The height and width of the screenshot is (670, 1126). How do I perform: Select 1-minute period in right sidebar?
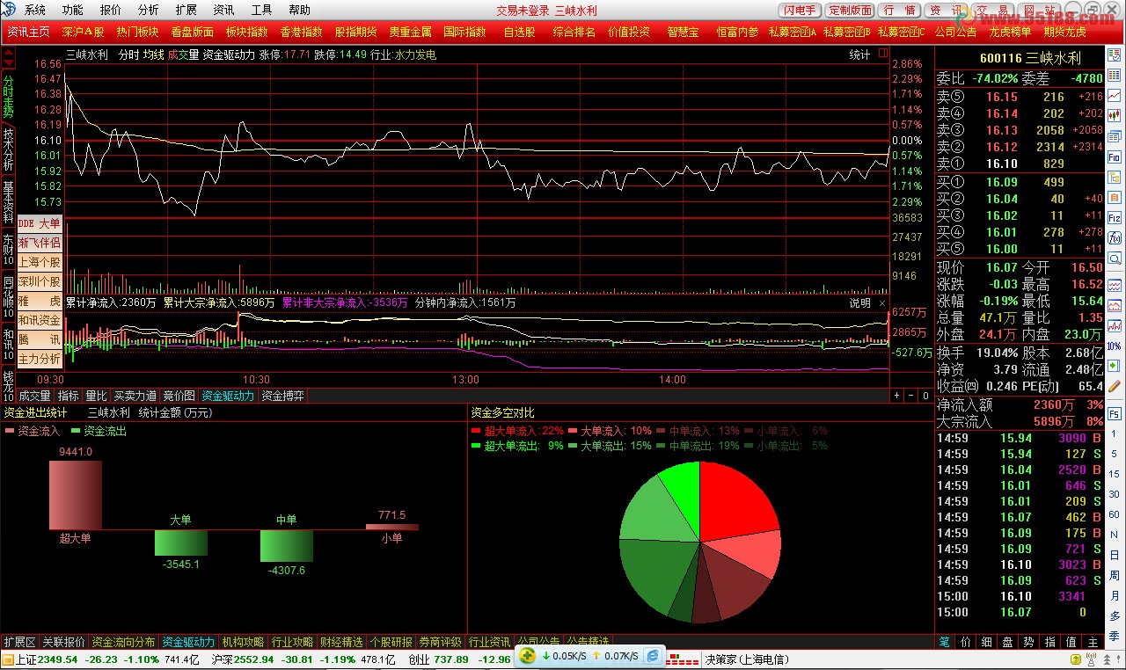coord(1115,433)
